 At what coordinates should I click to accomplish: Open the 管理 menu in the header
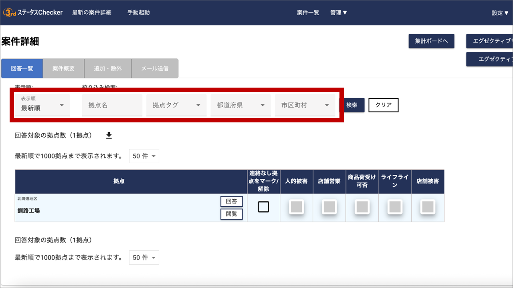point(339,12)
